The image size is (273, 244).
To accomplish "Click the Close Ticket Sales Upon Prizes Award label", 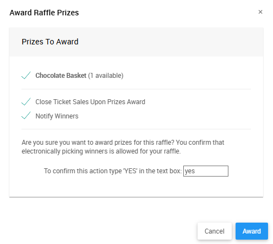I will click(x=90, y=102).
